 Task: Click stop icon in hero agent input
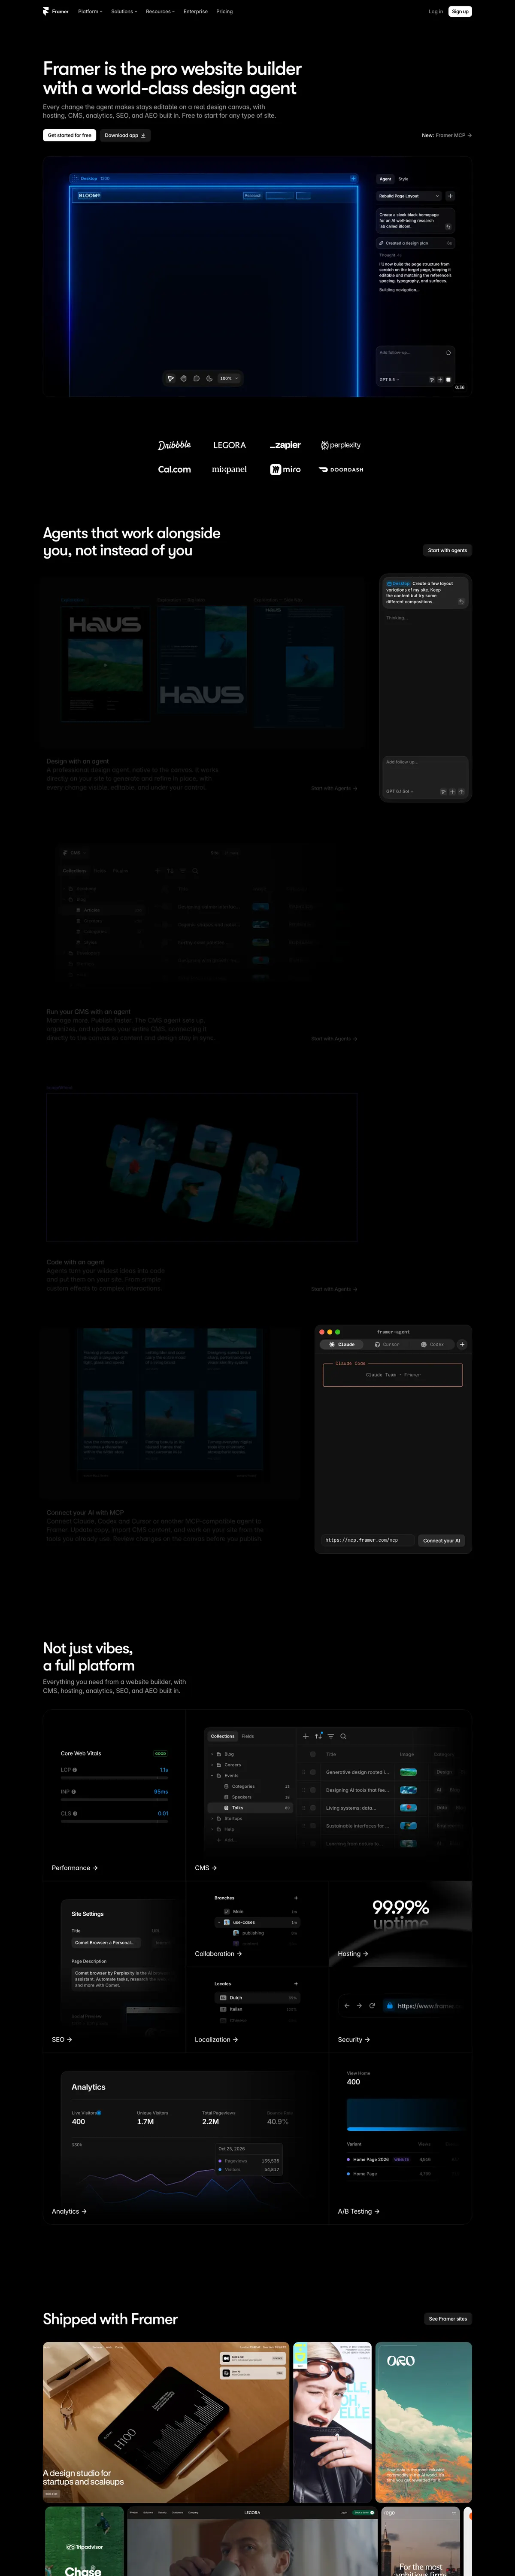(x=448, y=380)
